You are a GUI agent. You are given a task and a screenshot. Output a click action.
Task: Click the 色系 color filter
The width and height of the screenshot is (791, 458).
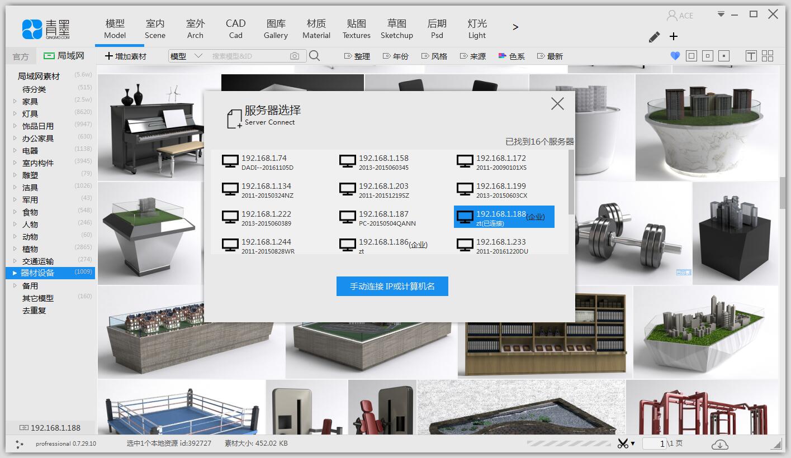pos(511,56)
